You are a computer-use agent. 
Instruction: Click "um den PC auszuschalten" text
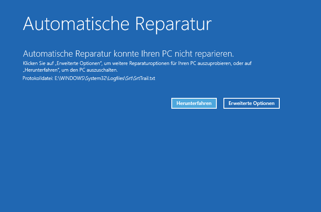pyautogui.click(x=88, y=70)
